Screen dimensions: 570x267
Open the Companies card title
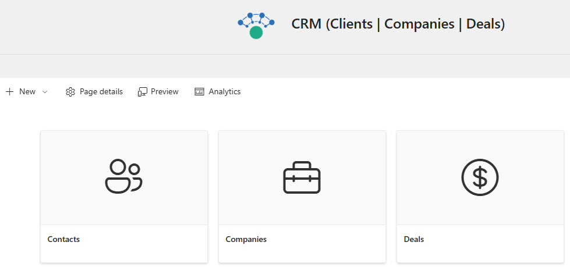246,239
